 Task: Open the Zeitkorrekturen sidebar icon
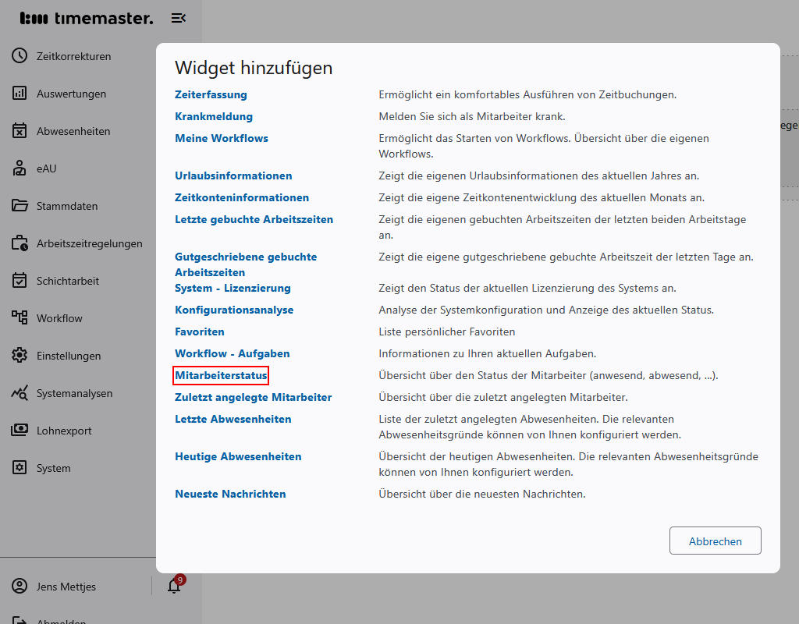pyautogui.click(x=19, y=55)
